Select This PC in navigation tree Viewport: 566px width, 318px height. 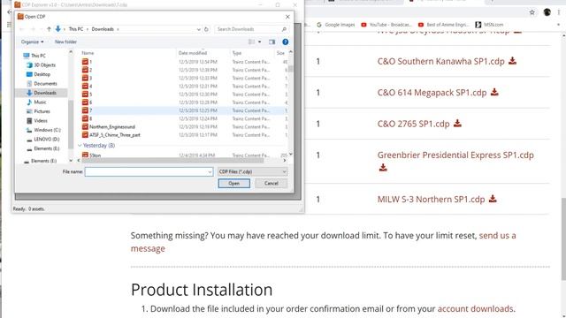(x=38, y=56)
